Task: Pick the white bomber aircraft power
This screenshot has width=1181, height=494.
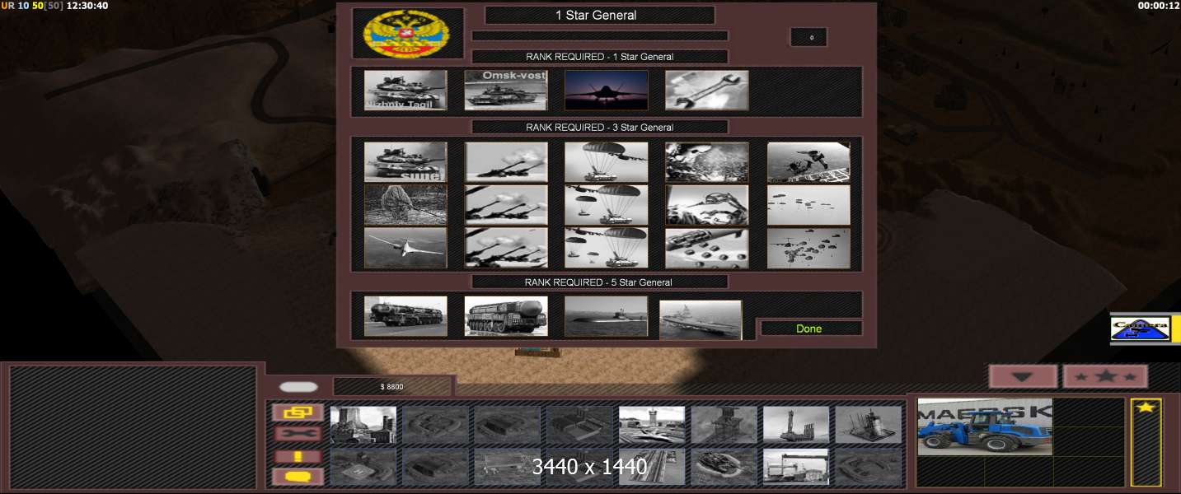Action: pos(405,248)
